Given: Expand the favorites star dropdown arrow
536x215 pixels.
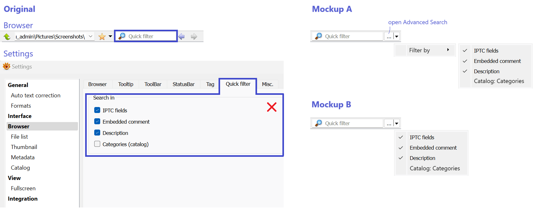Looking at the screenshot, I should (x=110, y=36).
